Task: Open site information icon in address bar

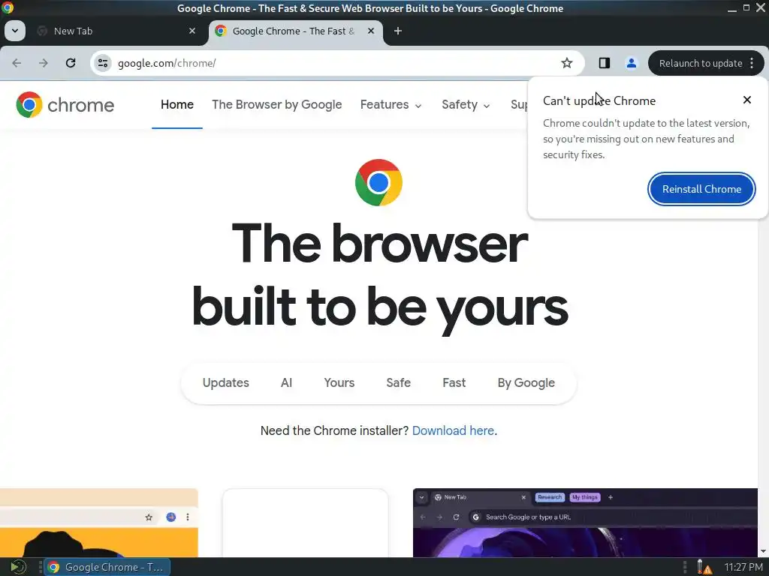Action: coord(103,63)
